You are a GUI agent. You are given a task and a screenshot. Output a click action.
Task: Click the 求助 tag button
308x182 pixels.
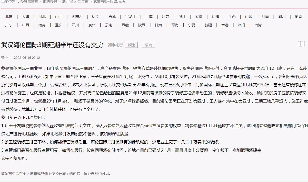pos(148,45)
